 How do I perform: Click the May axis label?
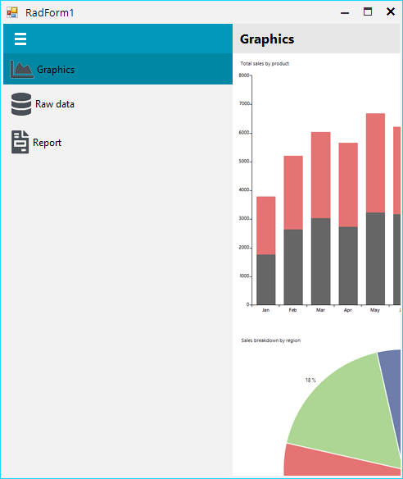375,310
